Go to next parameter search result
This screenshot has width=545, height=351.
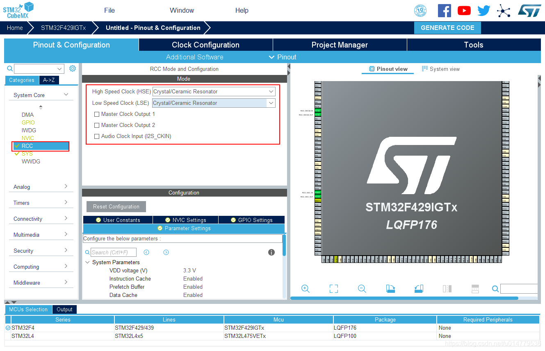(x=166, y=252)
